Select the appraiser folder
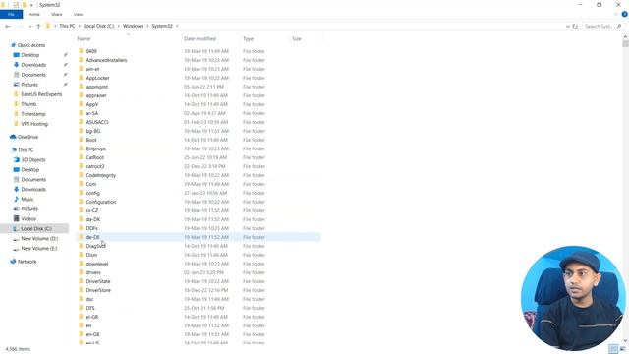The image size is (629, 354). point(96,95)
